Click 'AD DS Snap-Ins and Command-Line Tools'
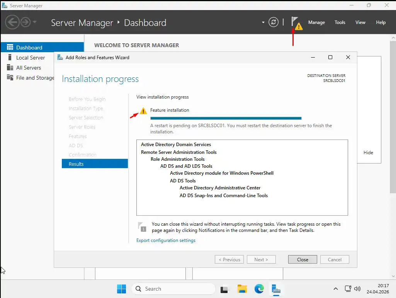Image resolution: width=396 pixels, height=298 pixels. click(224, 195)
